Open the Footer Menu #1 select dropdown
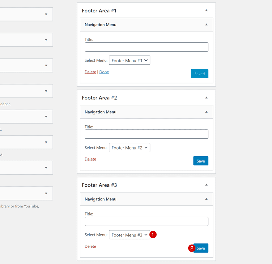272x264 pixels. [130, 60]
